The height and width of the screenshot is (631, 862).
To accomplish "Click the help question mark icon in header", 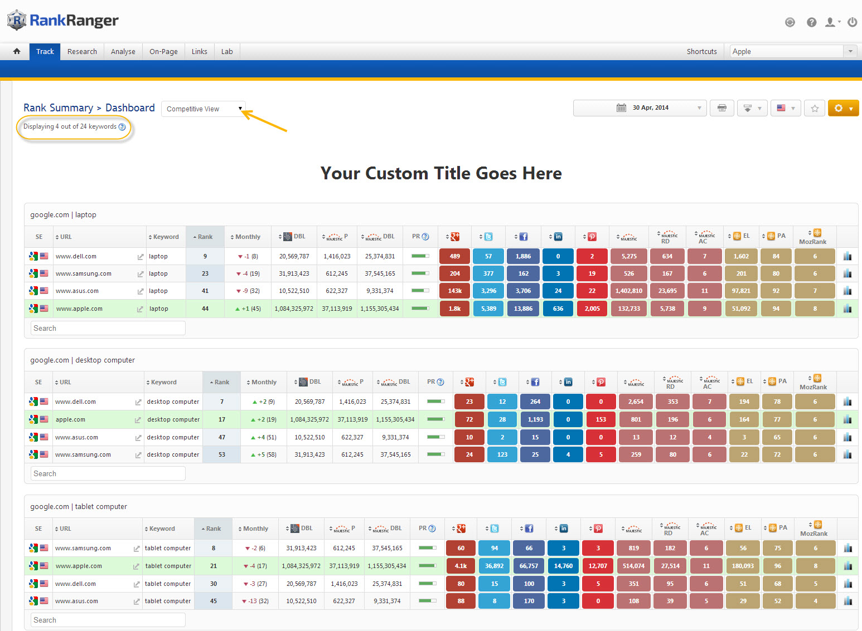I will pos(811,22).
